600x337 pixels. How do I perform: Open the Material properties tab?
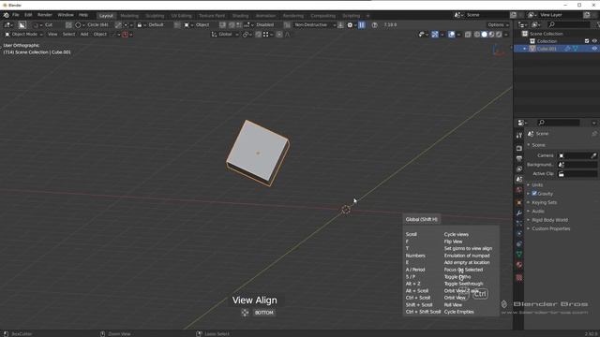tap(518, 264)
